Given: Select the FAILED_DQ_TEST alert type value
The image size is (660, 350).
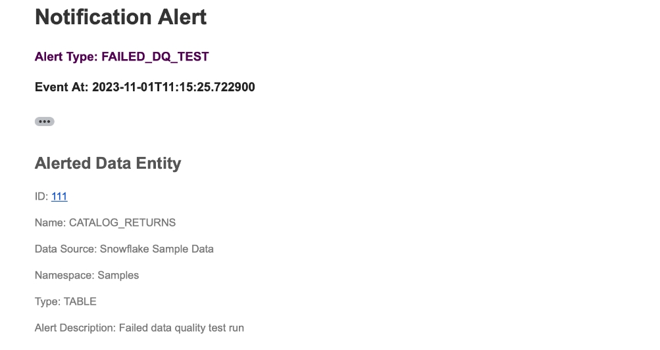Looking at the screenshot, I should 155,56.
